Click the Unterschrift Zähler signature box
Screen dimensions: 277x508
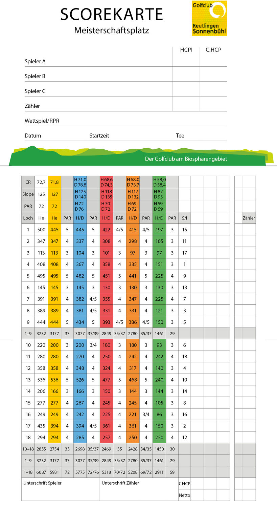[139, 489]
